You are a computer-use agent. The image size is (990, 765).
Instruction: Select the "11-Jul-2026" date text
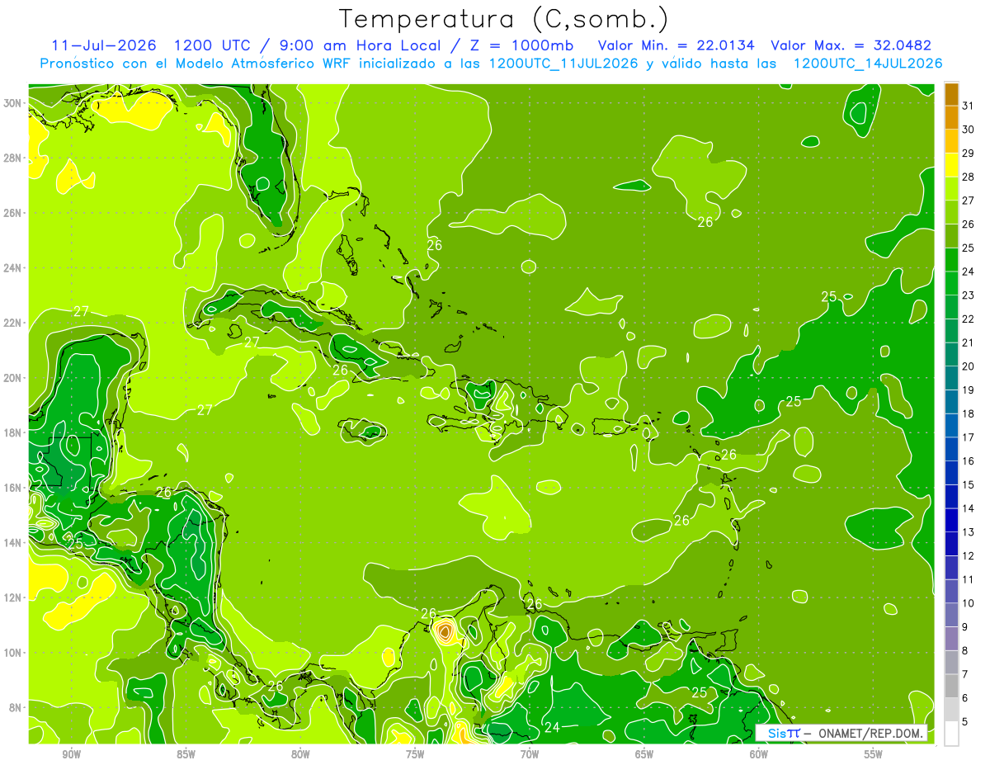105,45
